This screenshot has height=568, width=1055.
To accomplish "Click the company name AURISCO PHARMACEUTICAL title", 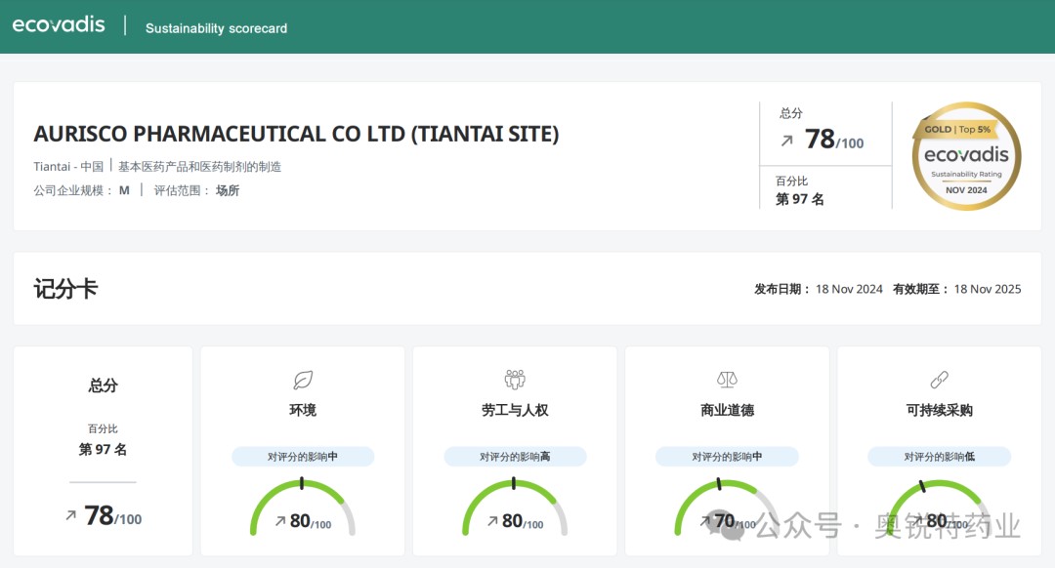I will pos(296,134).
